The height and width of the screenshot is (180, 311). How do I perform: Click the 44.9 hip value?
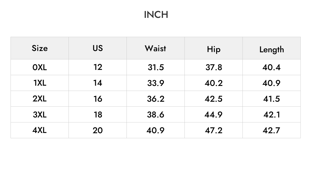(213, 115)
